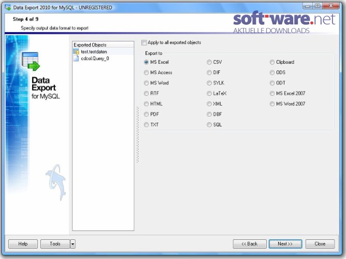Choose MS Access as export format
Image resolution: width=346 pixels, height=259 pixels.
pos(146,73)
